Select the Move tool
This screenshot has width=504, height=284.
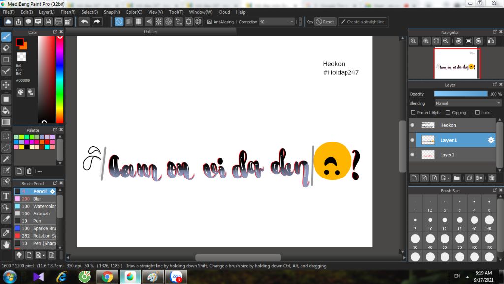pyautogui.click(x=6, y=85)
